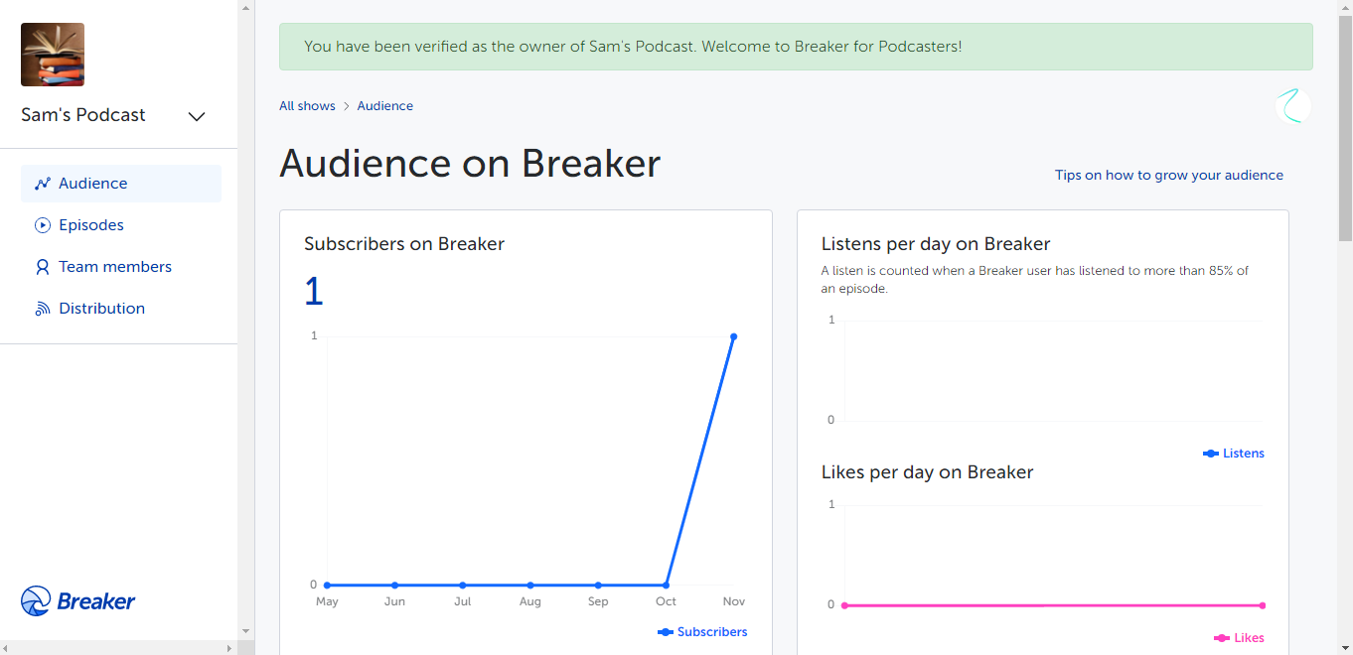
Task: Toggle the Likes legend item
Action: click(x=1239, y=638)
